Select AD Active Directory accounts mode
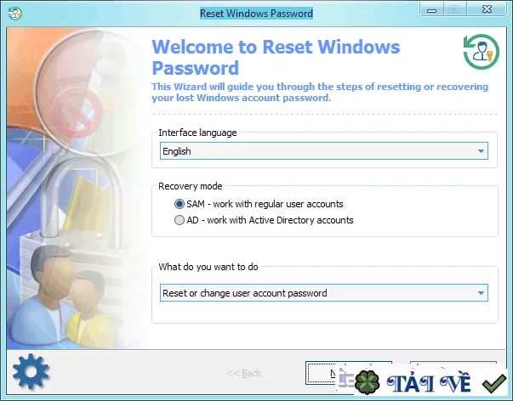The image size is (513, 401). (x=264, y=220)
